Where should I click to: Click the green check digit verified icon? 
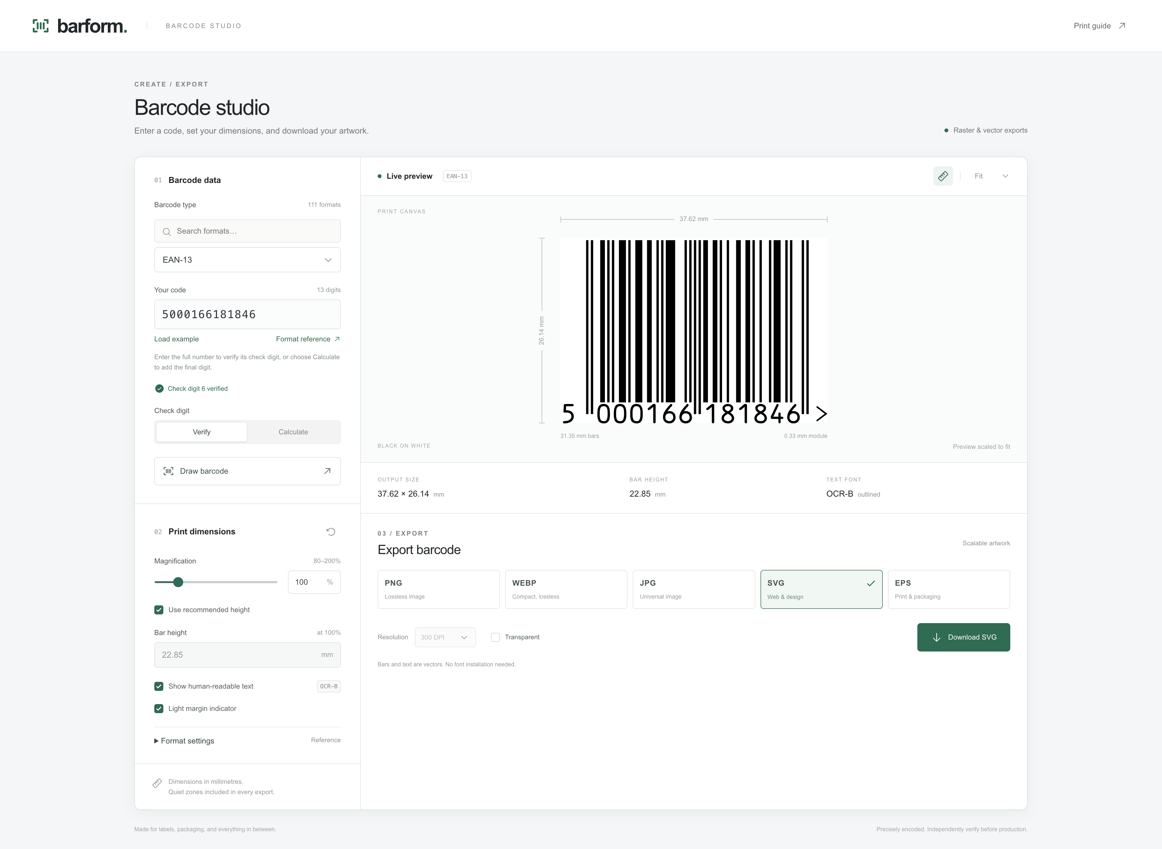click(159, 389)
